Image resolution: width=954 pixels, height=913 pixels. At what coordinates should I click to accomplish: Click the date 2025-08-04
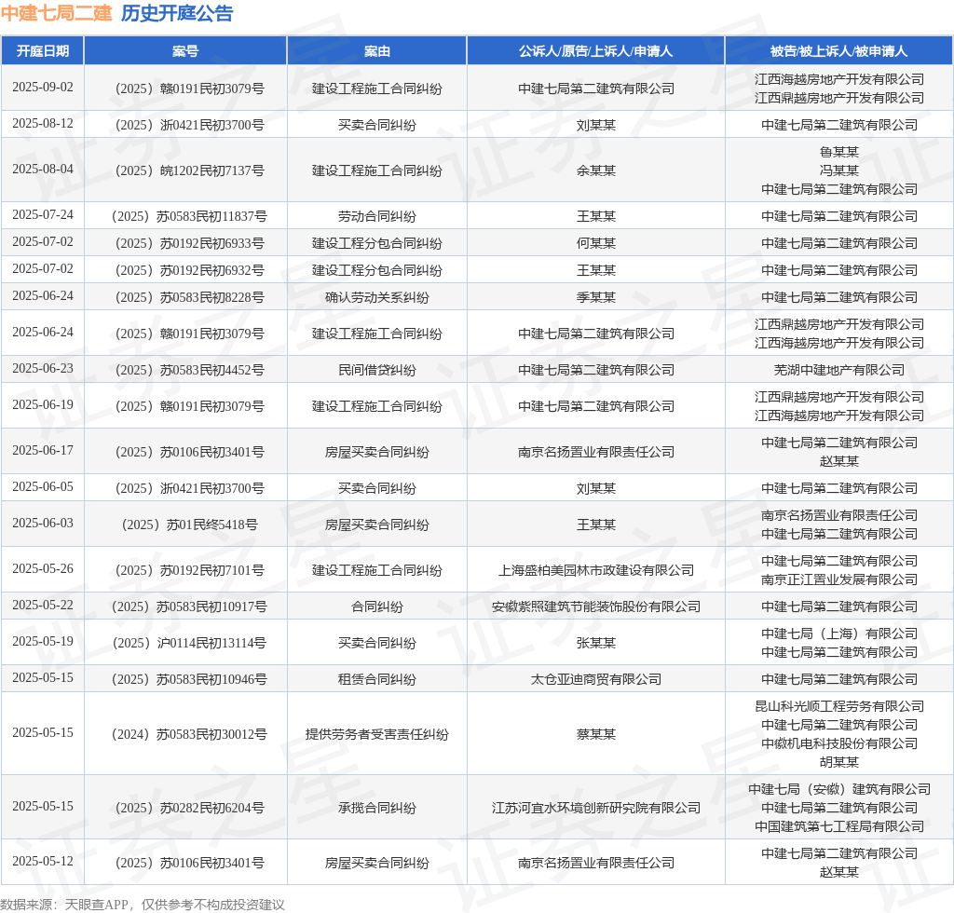(x=43, y=170)
